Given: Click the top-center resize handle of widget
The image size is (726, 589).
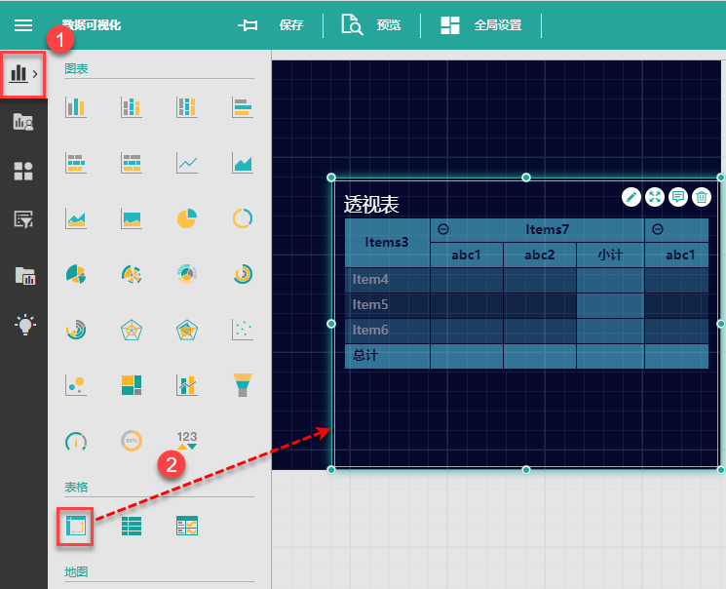Looking at the screenshot, I should tap(526, 177).
